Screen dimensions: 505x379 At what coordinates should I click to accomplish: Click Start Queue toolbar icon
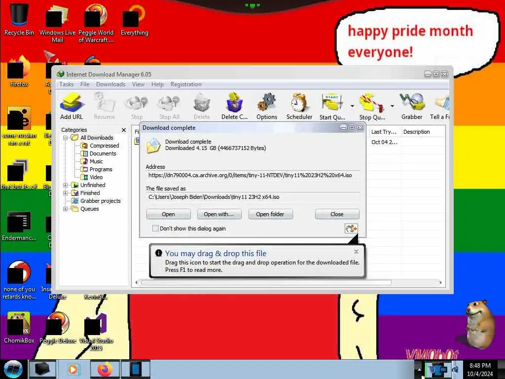point(332,107)
